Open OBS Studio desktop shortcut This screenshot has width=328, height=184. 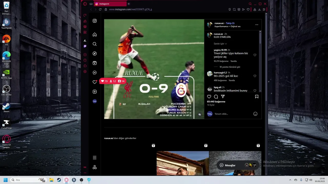click(x=6, y=90)
